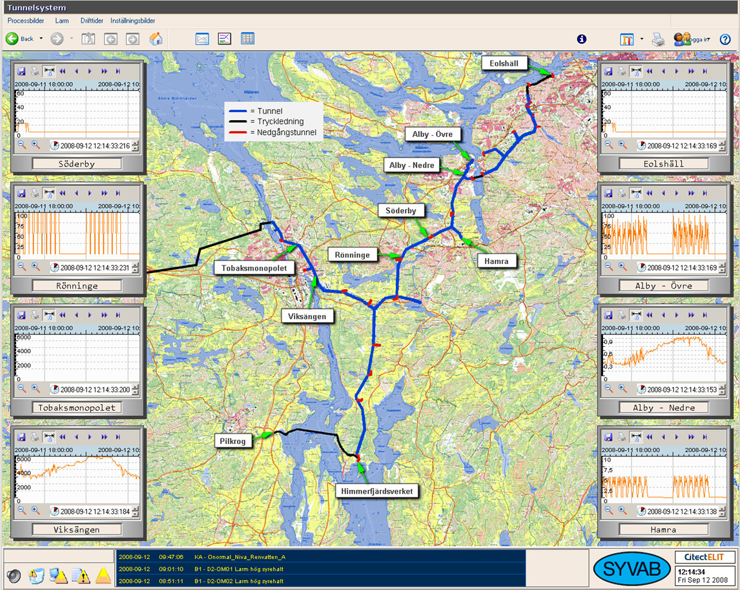740x590 pixels.
Task: Open the Drifttider menu
Action: pyautogui.click(x=92, y=21)
